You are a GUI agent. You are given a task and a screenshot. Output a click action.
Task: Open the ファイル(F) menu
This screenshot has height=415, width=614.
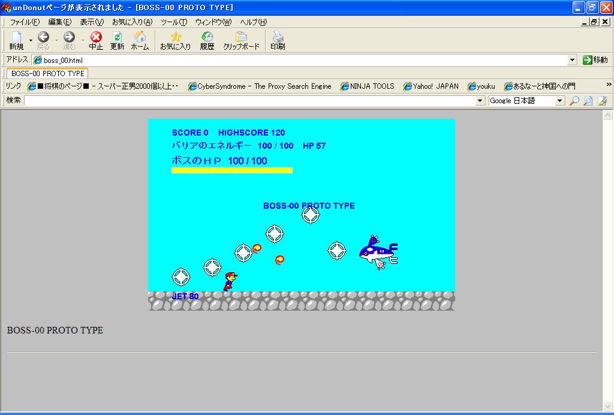click(25, 22)
